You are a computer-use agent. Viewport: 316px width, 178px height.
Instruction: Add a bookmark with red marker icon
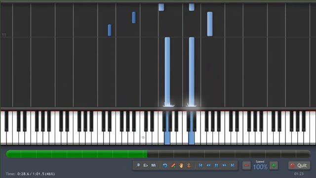(173, 166)
